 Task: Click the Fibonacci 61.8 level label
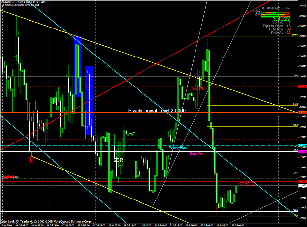click(x=295, y=104)
